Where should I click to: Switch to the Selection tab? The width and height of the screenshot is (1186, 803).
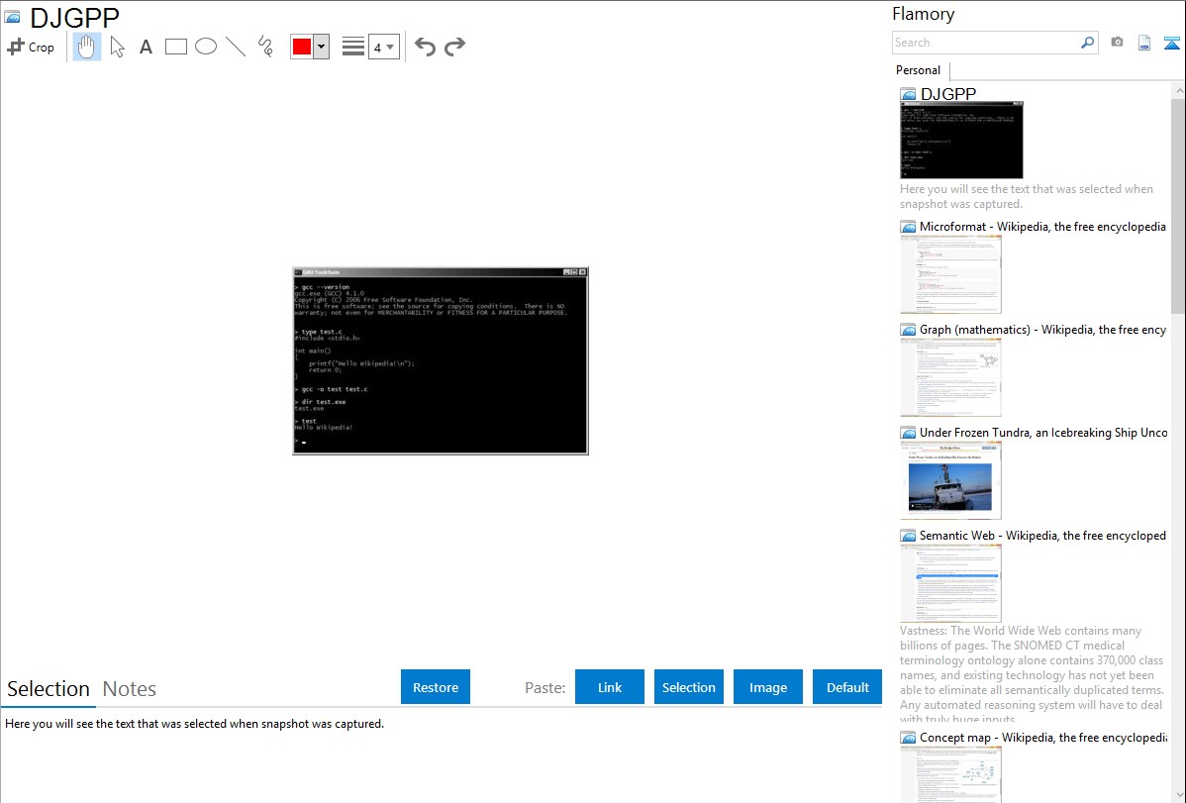pos(49,689)
